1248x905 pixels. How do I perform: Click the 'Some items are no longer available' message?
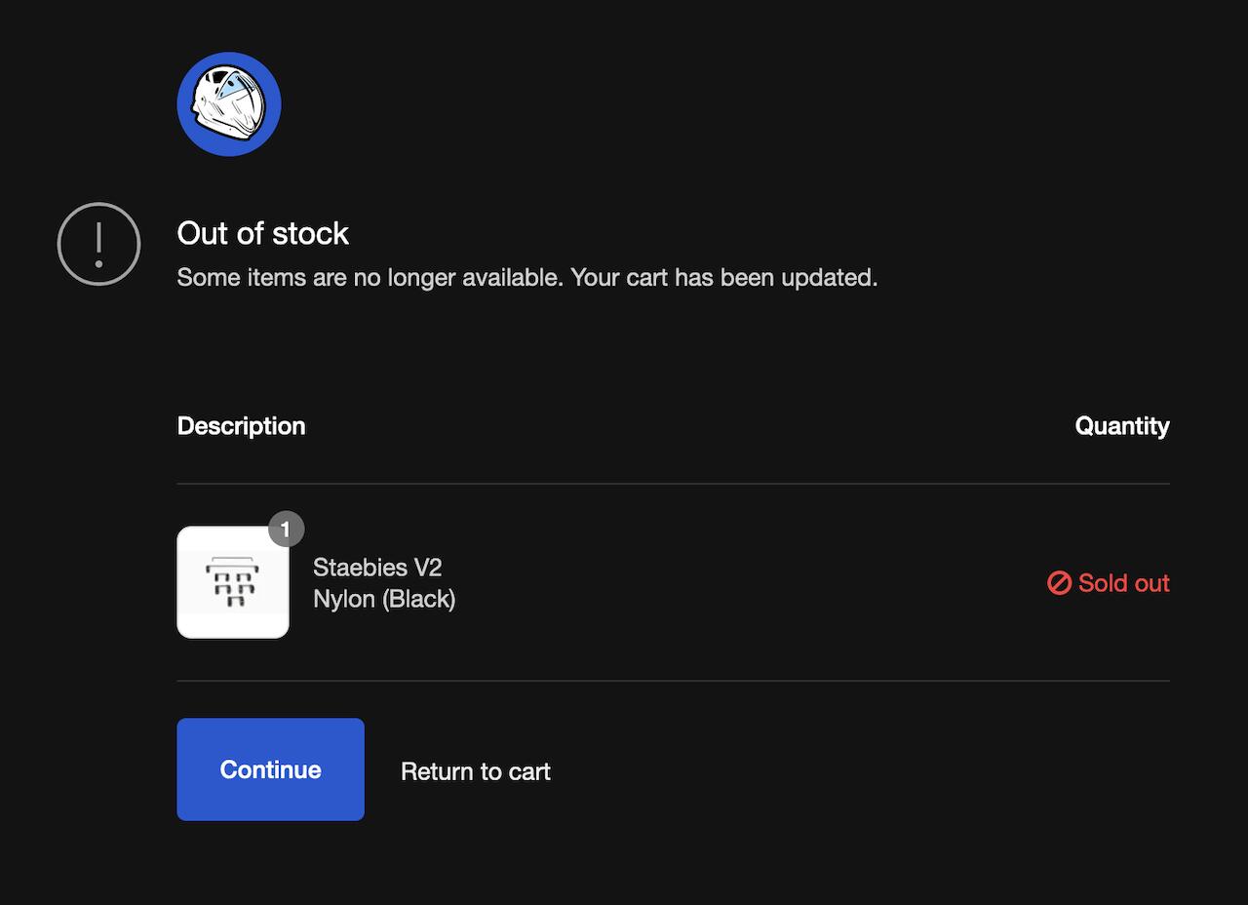point(527,278)
